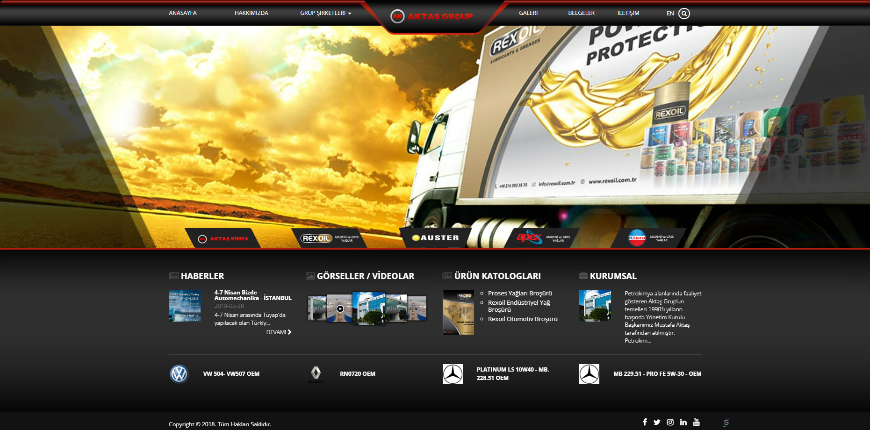This screenshot has width=870, height=430.
Task: Select the Rexoil brand tab
Action: point(330,238)
